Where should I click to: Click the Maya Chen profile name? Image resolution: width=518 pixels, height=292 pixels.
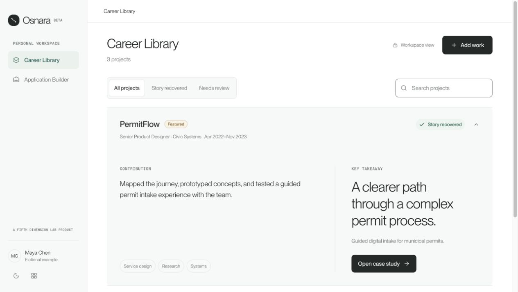tap(38, 253)
